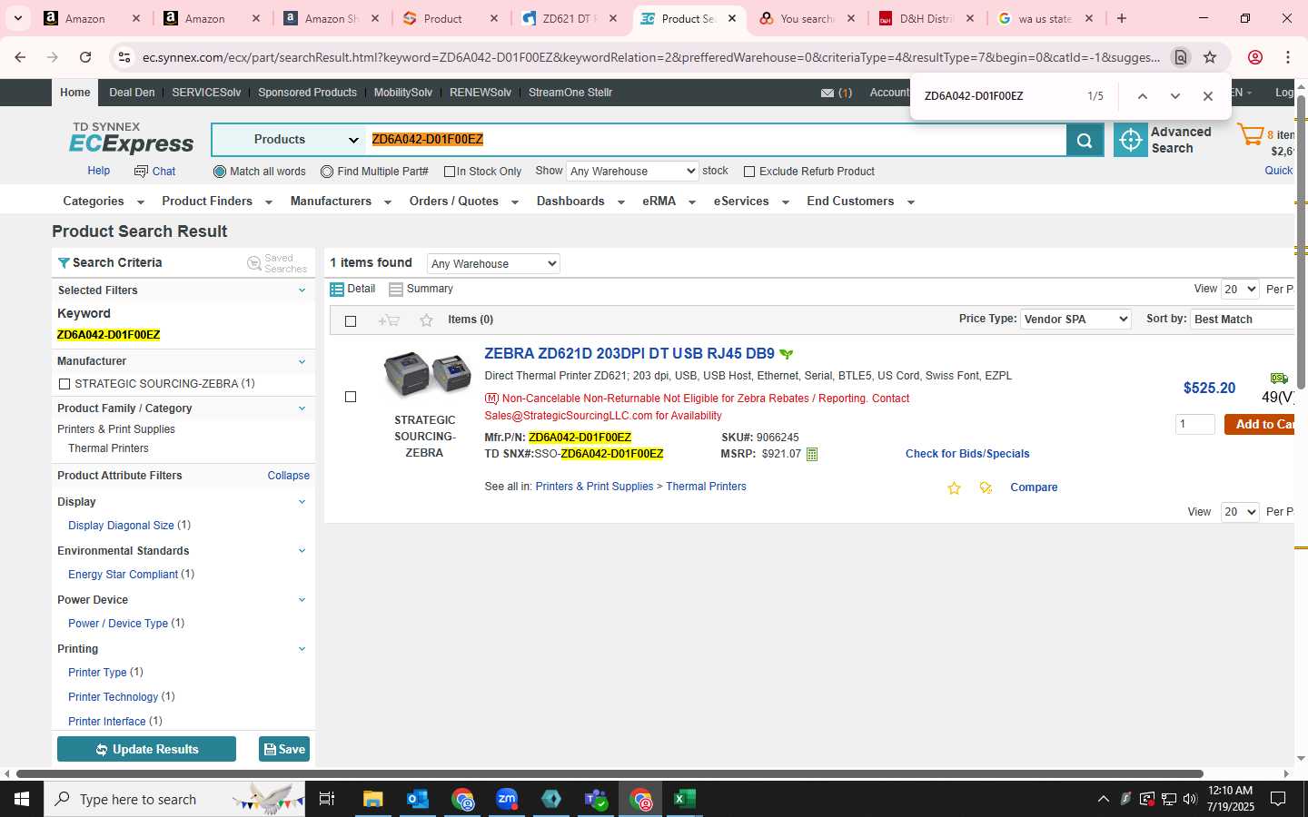
Task: Open Excel from taskbar
Action: (684, 799)
